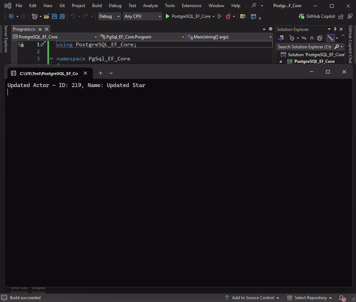356x302 pixels.
Task: Collapse the PgSql_EF_Core namespace in the editor
Action: tap(51, 59)
